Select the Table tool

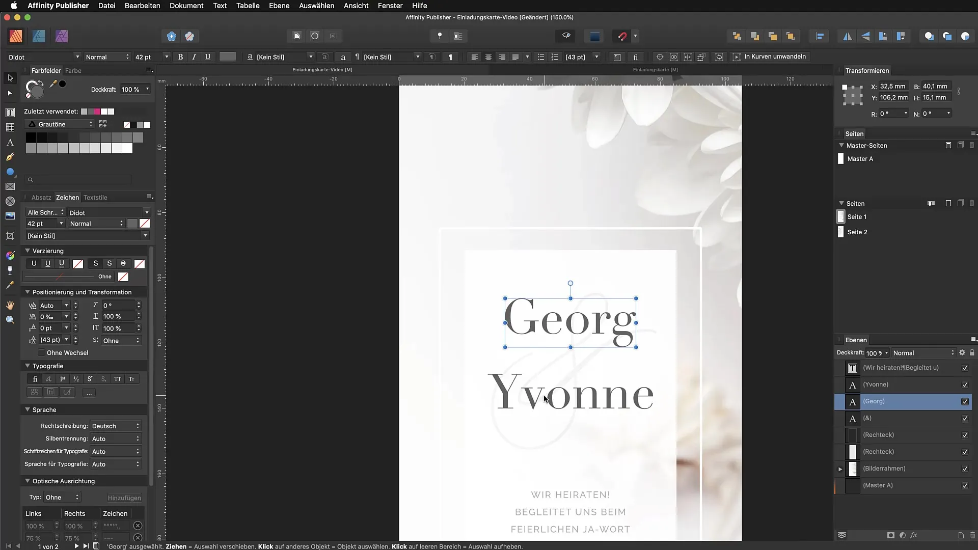(10, 127)
